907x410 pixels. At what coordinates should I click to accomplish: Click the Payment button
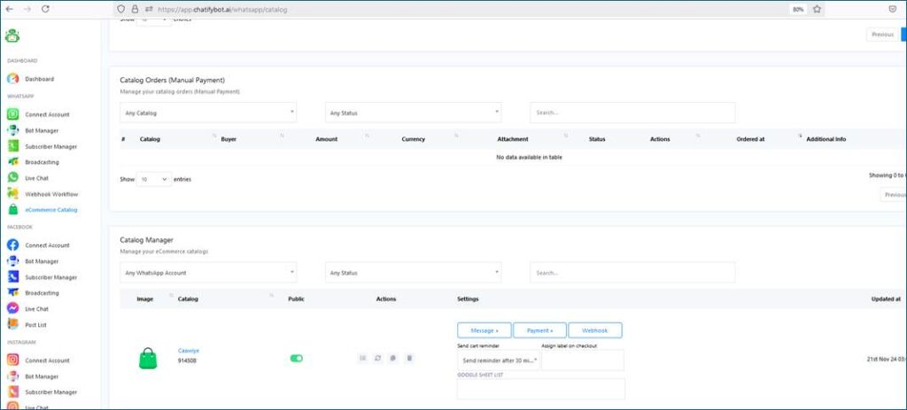point(539,329)
